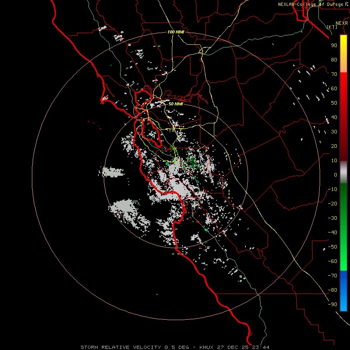
Task: Click the -30 value on velocity scale
Action: pos(332,218)
